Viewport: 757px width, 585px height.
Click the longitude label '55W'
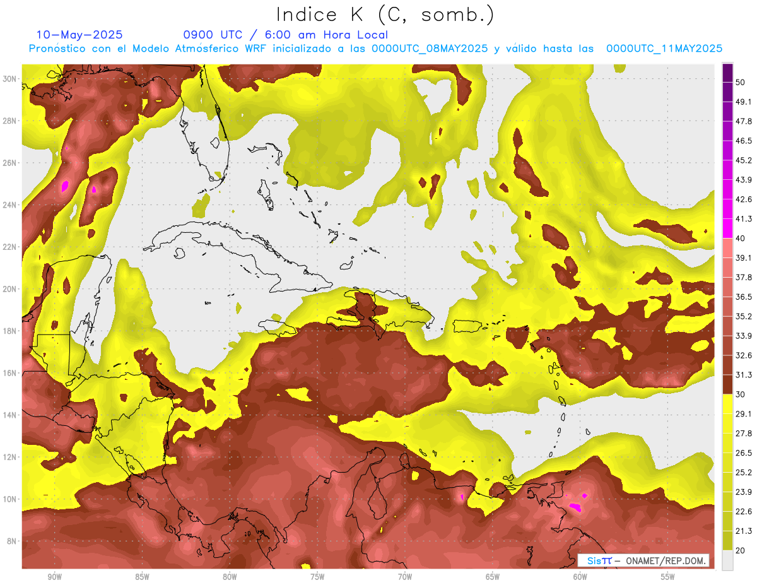(668, 577)
